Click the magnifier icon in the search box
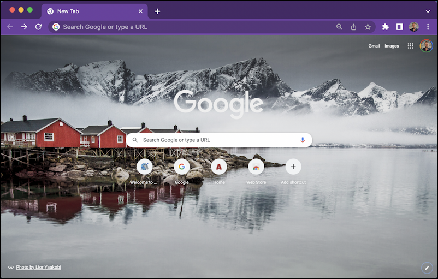 pyautogui.click(x=135, y=140)
